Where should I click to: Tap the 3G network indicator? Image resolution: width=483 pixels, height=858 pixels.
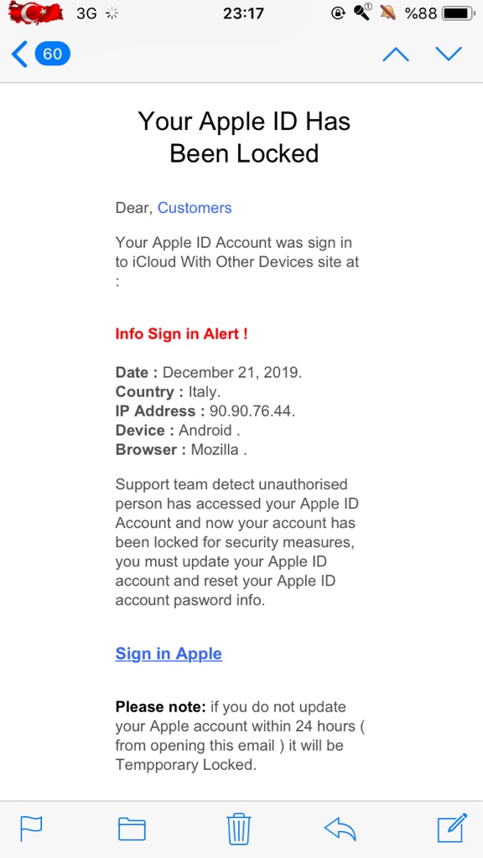86,13
